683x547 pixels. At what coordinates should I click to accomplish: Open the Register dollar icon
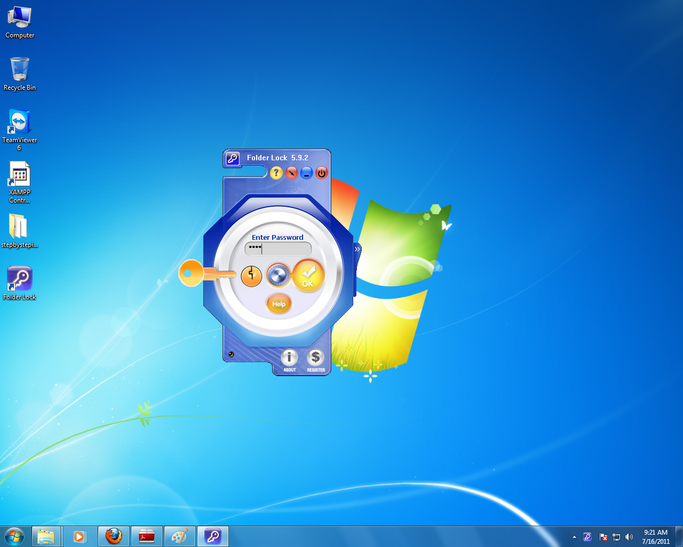315,361
